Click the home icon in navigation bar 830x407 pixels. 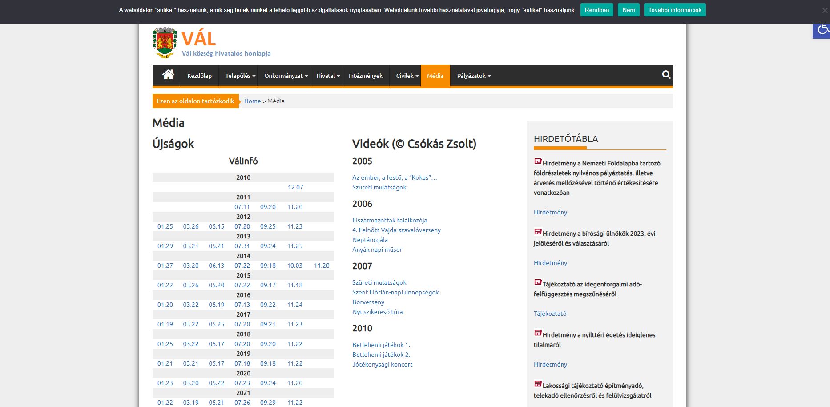click(x=168, y=75)
